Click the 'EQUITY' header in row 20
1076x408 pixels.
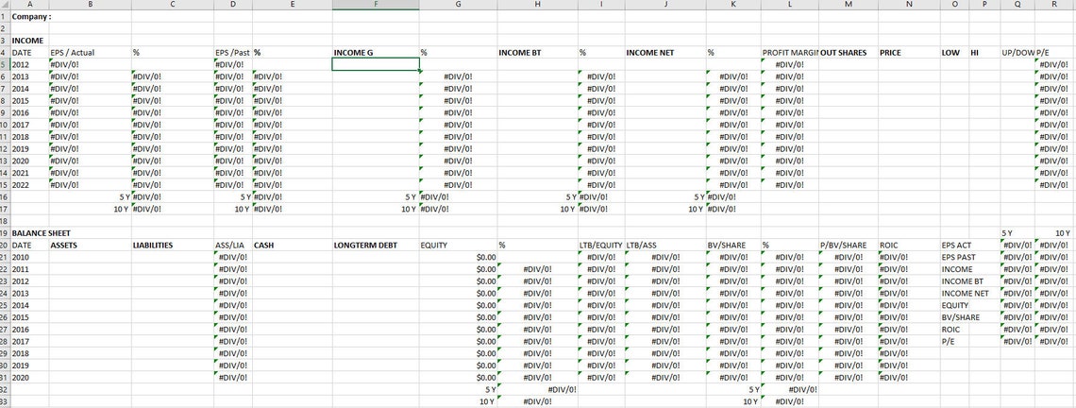459,246
